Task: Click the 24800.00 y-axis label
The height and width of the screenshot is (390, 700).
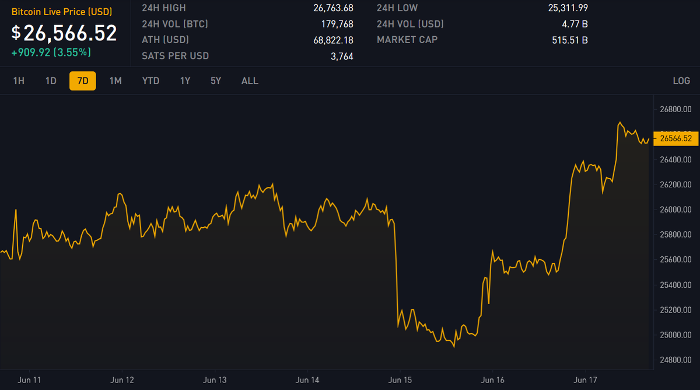Action: [x=675, y=360]
